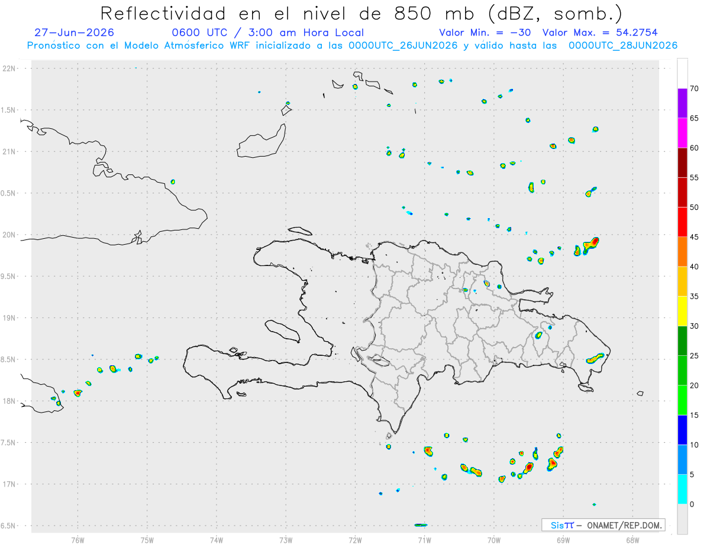Click the '17N' latitude label
Viewport: 710px width, 548px height.
point(10,484)
